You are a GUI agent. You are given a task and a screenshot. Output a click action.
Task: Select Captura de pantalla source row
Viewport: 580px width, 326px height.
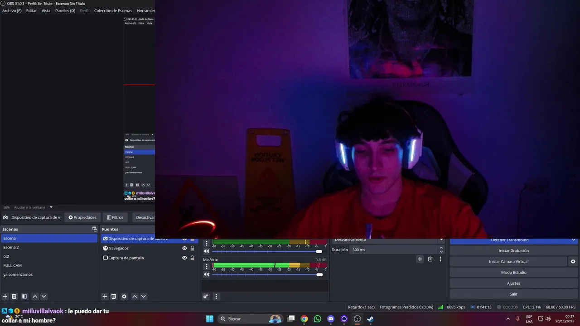149,258
